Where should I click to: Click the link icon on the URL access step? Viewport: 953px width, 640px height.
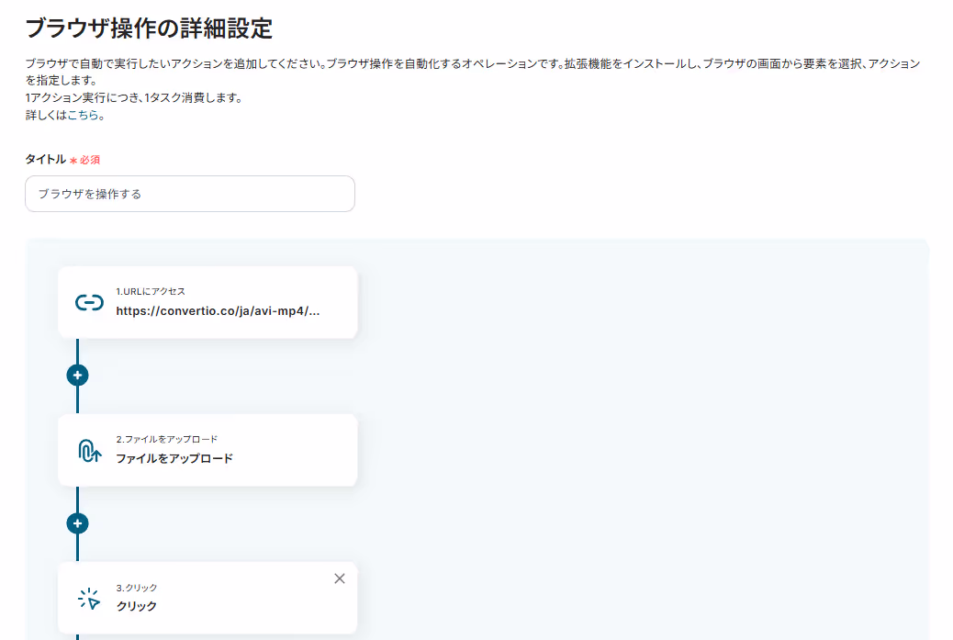click(89, 302)
